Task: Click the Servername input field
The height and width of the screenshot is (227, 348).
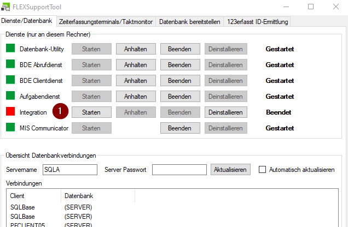Action: [x=69, y=170]
